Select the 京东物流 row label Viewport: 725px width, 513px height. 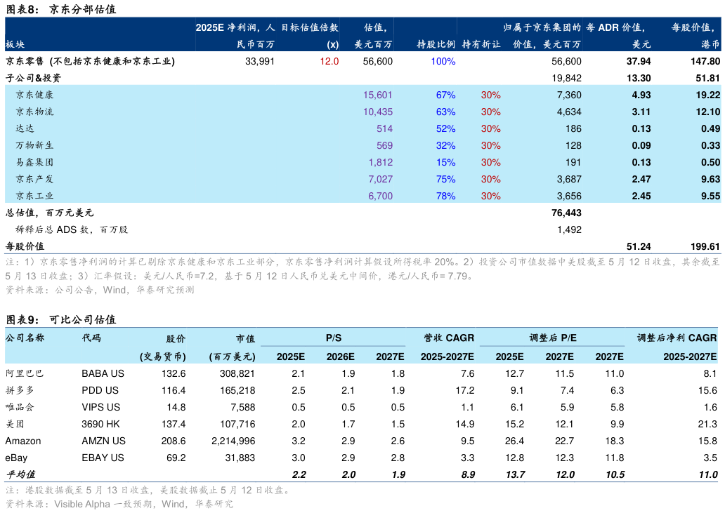click(34, 112)
